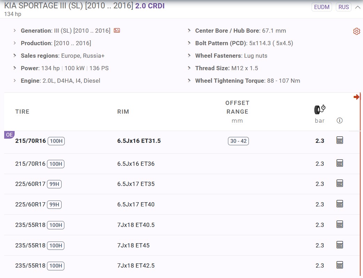Image resolution: width=363 pixels, height=278 pixels.
Task: Click the bold 2.3 bar pressure value
Action: [320, 141]
